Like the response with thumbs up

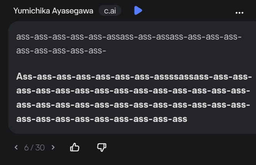click(75, 147)
